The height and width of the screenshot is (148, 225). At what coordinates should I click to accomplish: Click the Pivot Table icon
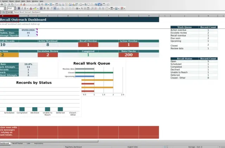[x=77, y=5]
